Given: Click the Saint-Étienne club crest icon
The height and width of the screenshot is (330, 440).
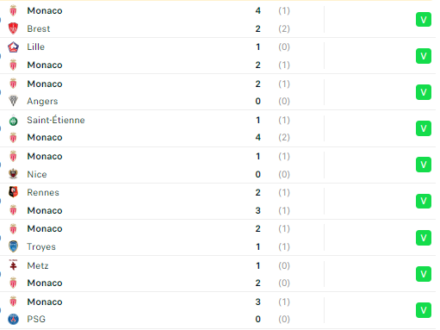Looking at the screenshot, I should pyautogui.click(x=13, y=121).
